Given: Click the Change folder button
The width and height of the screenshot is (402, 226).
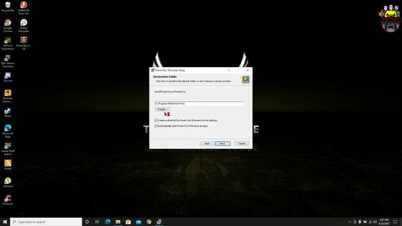Looking at the screenshot, I should [x=162, y=109].
